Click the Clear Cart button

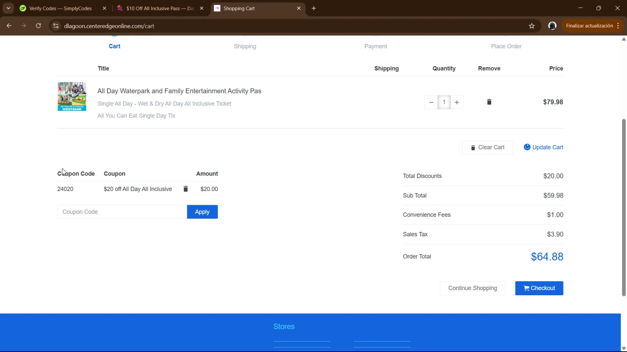[x=487, y=148]
